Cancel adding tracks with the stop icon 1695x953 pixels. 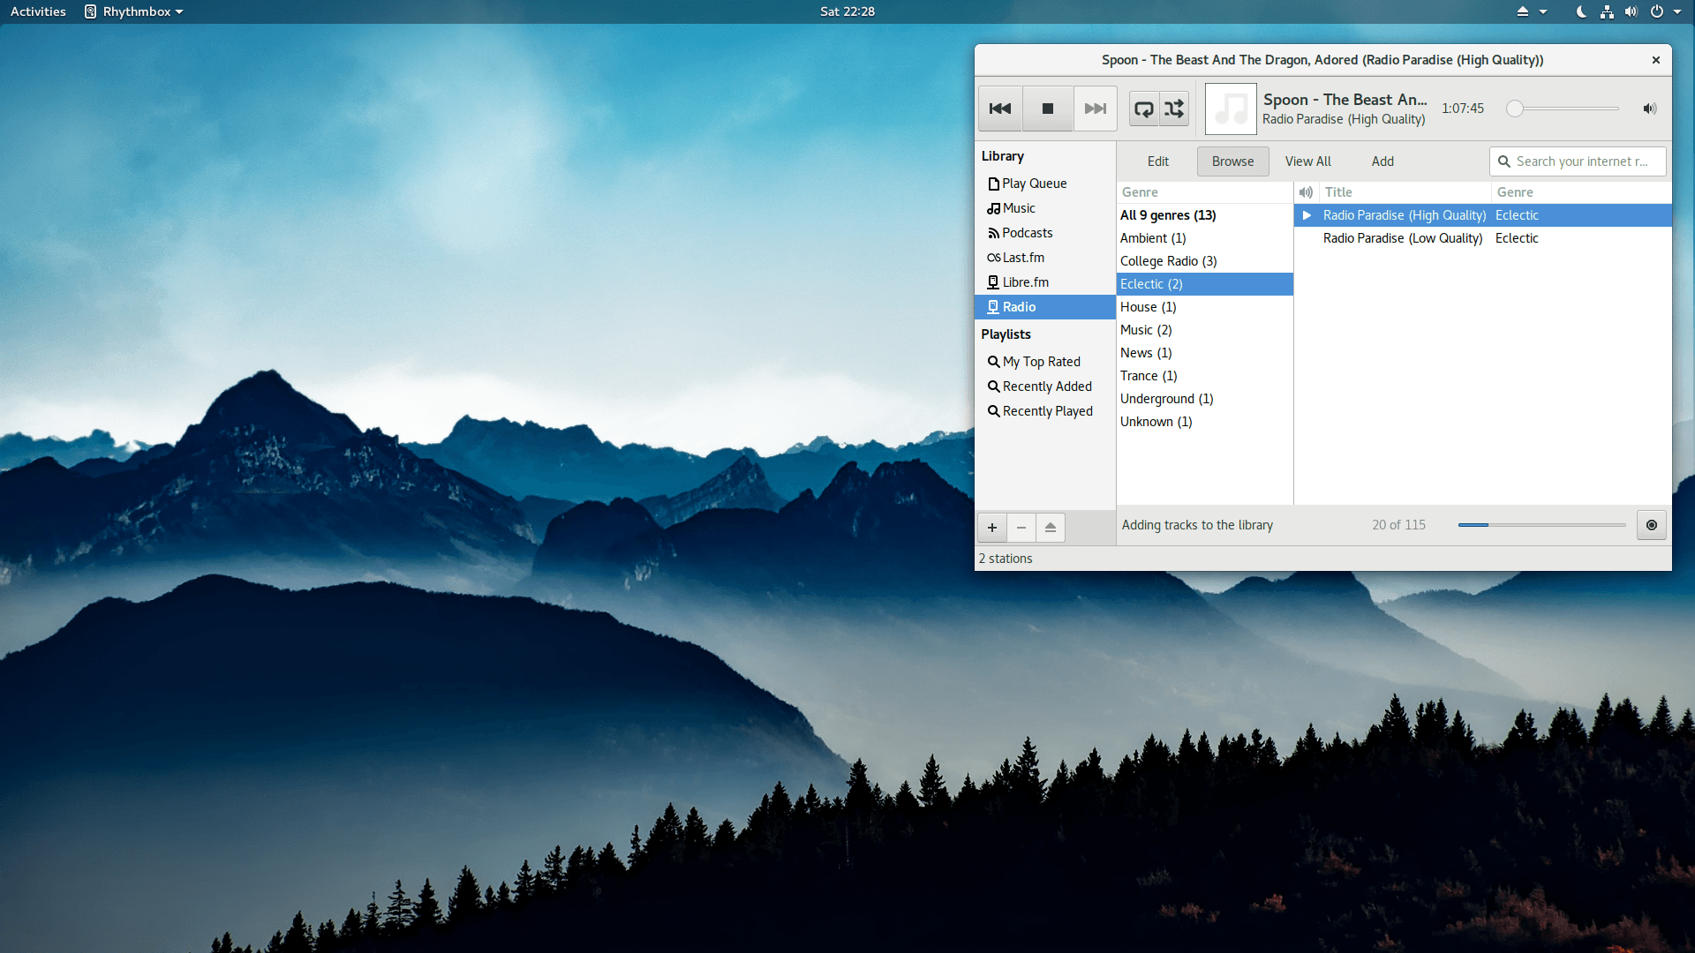point(1652,525)
